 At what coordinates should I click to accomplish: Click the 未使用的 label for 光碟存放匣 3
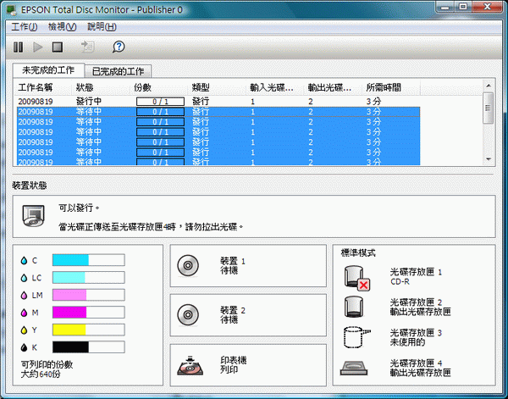coord(407,342)
